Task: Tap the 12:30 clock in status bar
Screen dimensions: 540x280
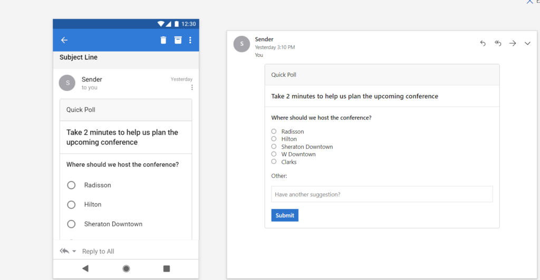Action: pyautogui.click(x=188, y=24)
